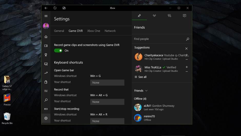
Task: Set custom shortcut for Open Game bar
Action: [107, 83]
